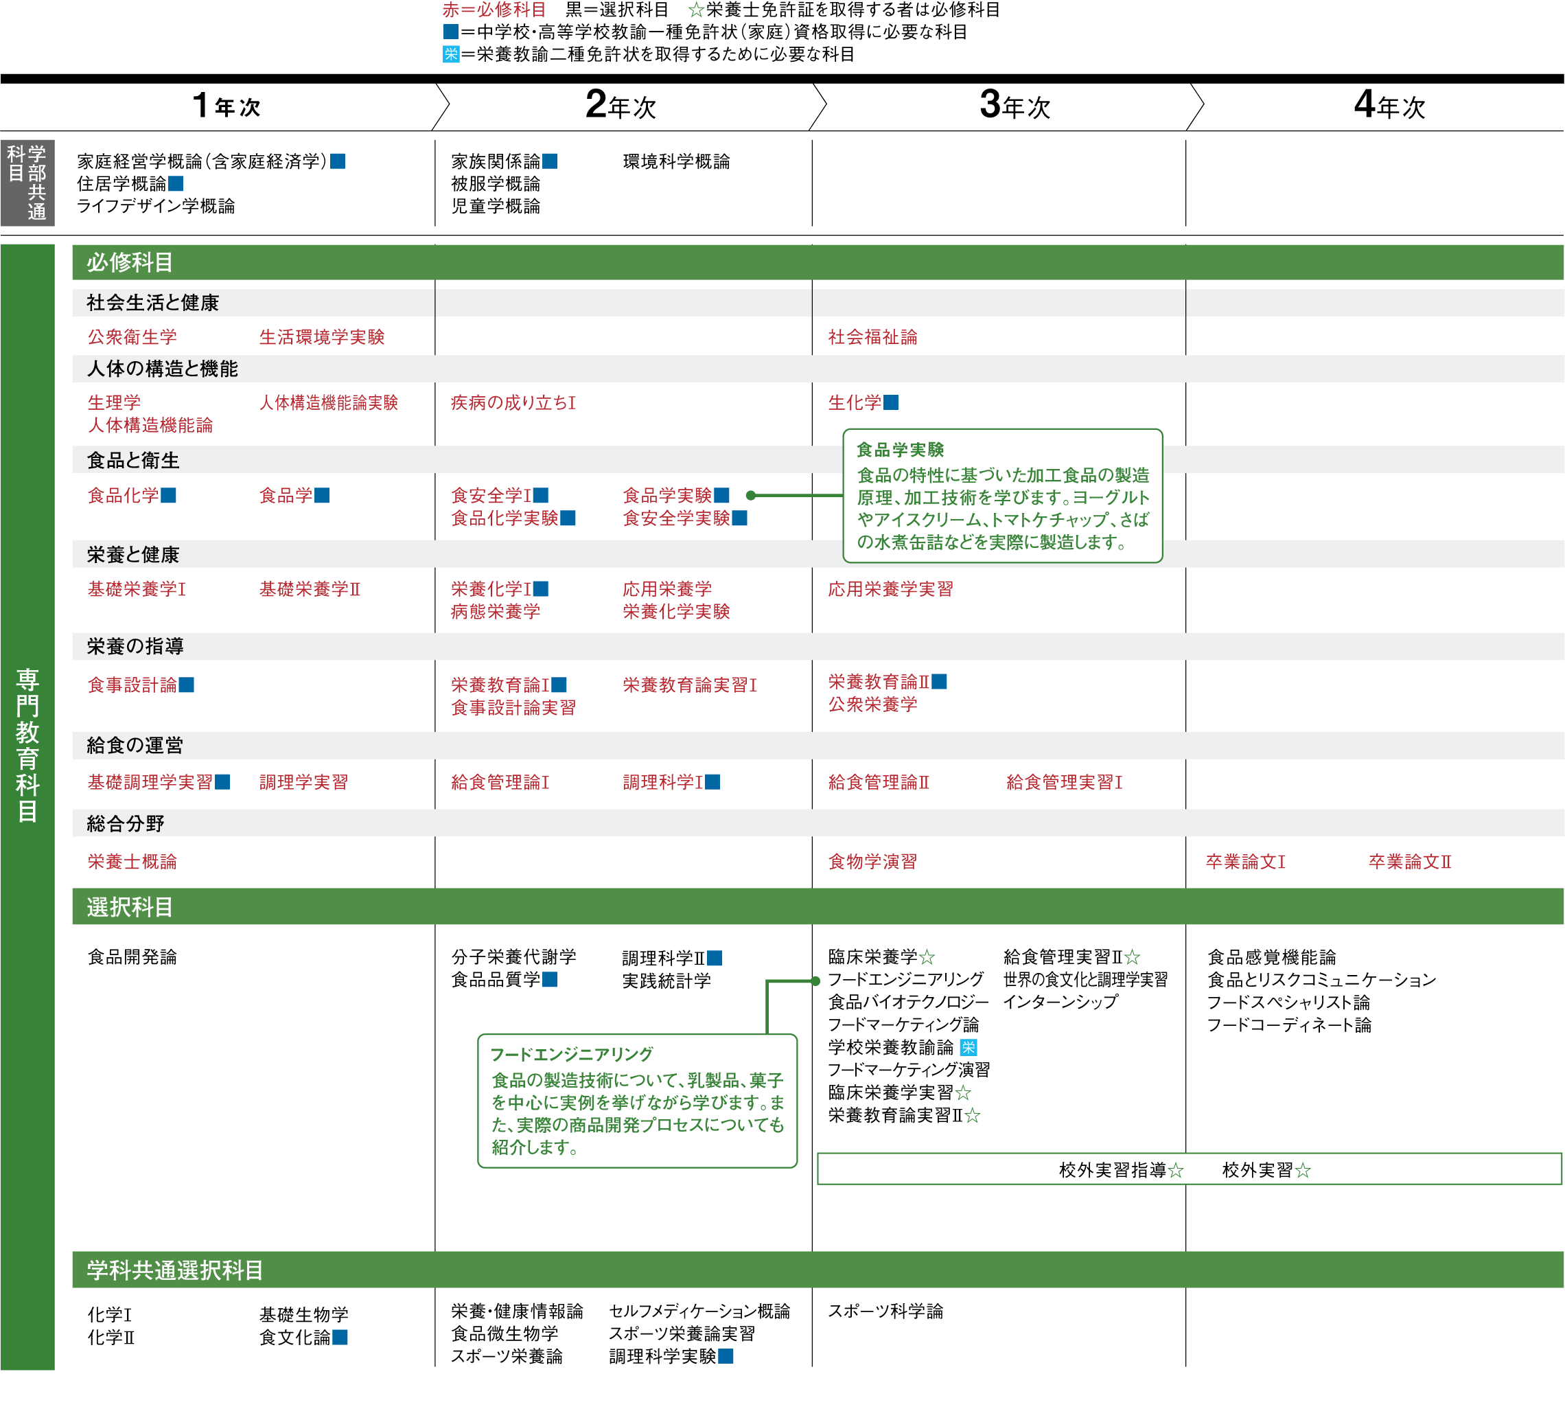Select the 3年次 year header
Image resolution: width=1565 pixels, height=1409 pixels.
[x=1015, y=106]
